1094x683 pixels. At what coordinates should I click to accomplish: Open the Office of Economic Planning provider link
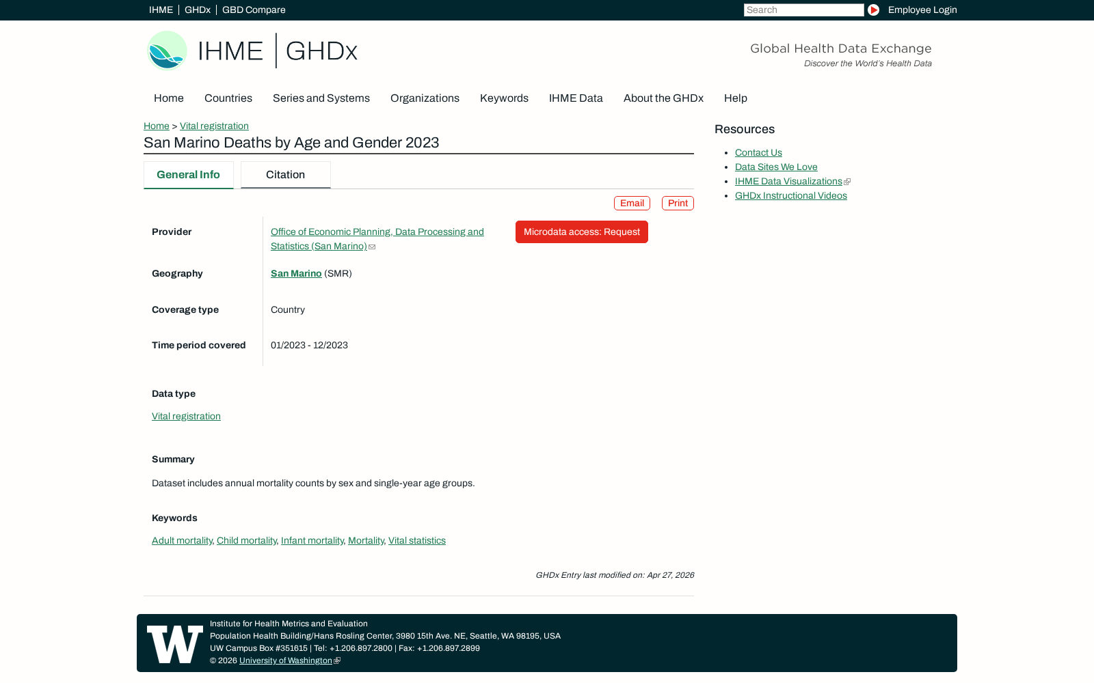coord(377,239)
